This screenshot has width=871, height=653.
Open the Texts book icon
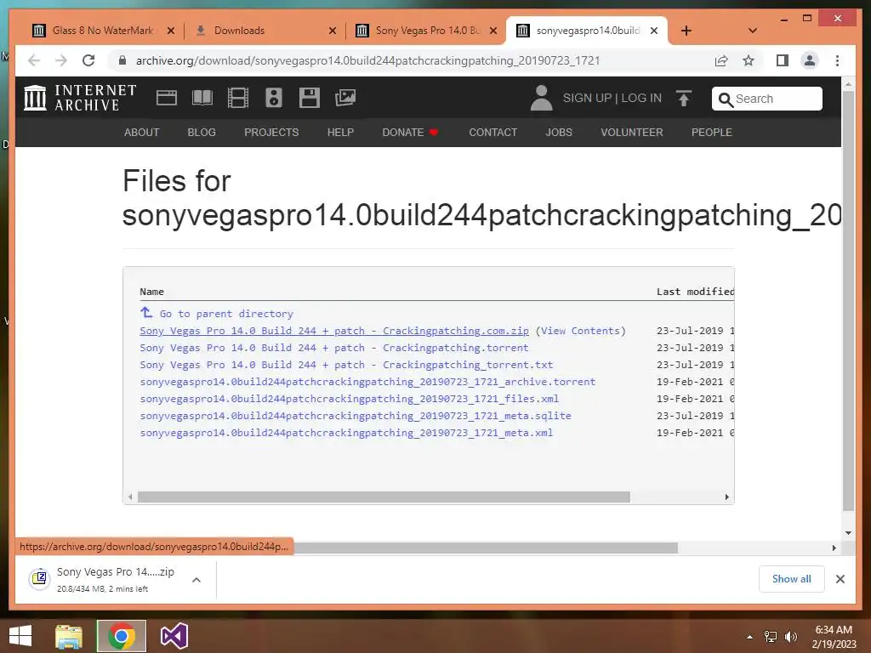click(202, 98)
